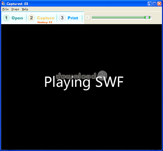Click the Playing SWF text in the preview
Image resolution: width=163 pixels, height=151 pixels.
pos(84,82)
